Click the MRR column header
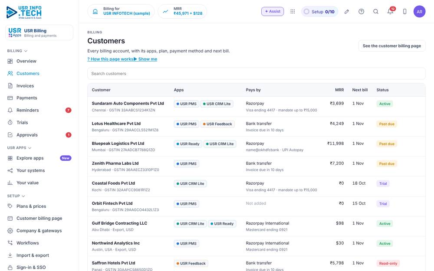The width and height of the screenshot is (434, 271). (x=339, y=90)
